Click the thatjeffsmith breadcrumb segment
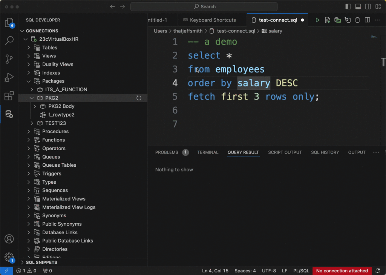This screenshot has width=386, height=275. [x=188, y=31]
